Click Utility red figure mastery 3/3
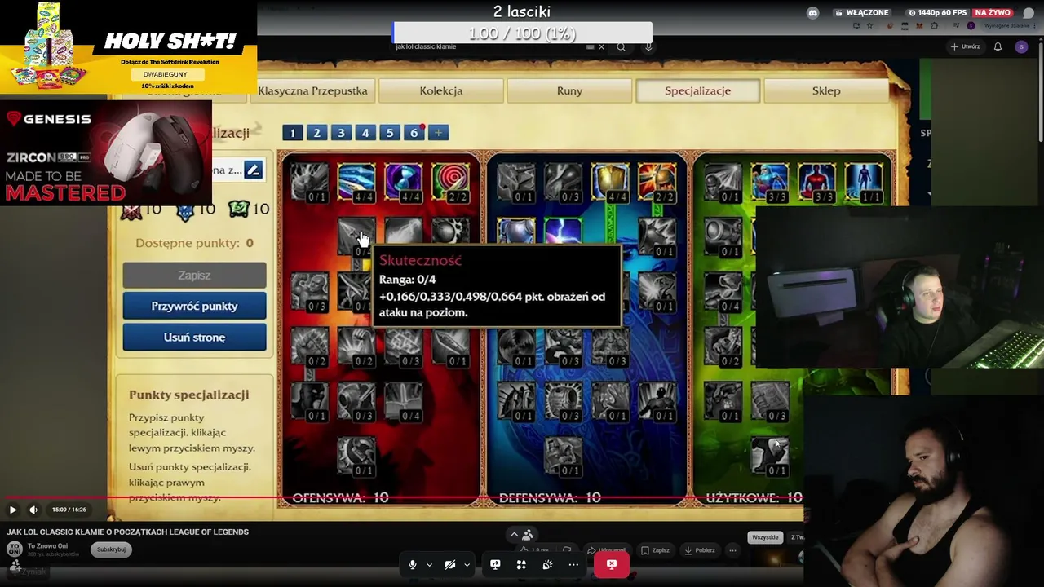Viewport: 1044px width, 587px height. 817,182
